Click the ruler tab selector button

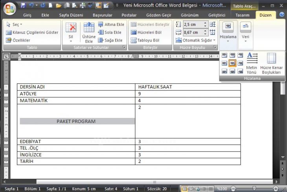[6, 56]
